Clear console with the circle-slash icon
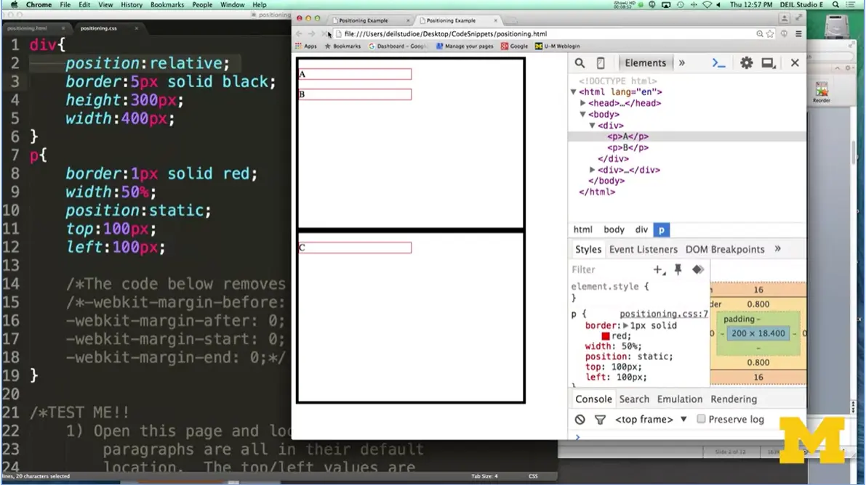Image resolution: width=866 pixels, height=485 pixels. point(580,420)
